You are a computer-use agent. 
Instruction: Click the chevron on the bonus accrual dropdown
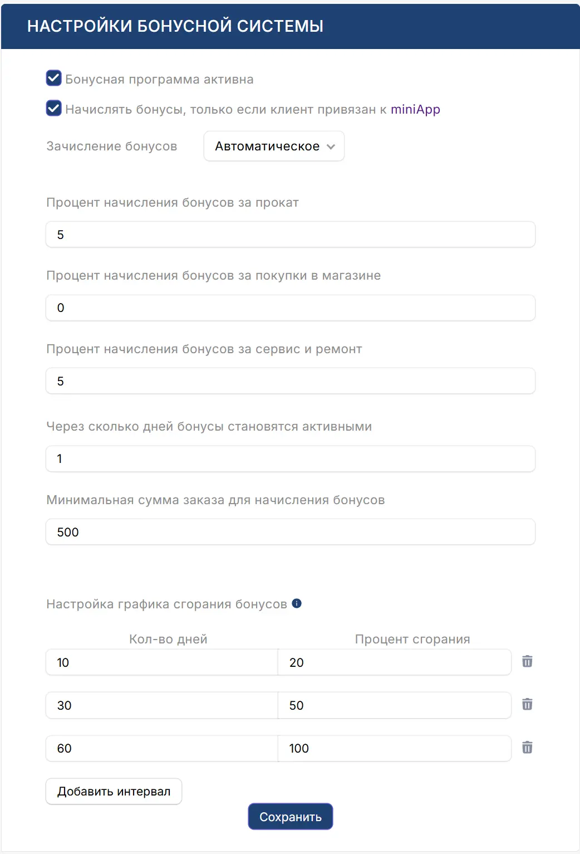(x=332, y=147)
